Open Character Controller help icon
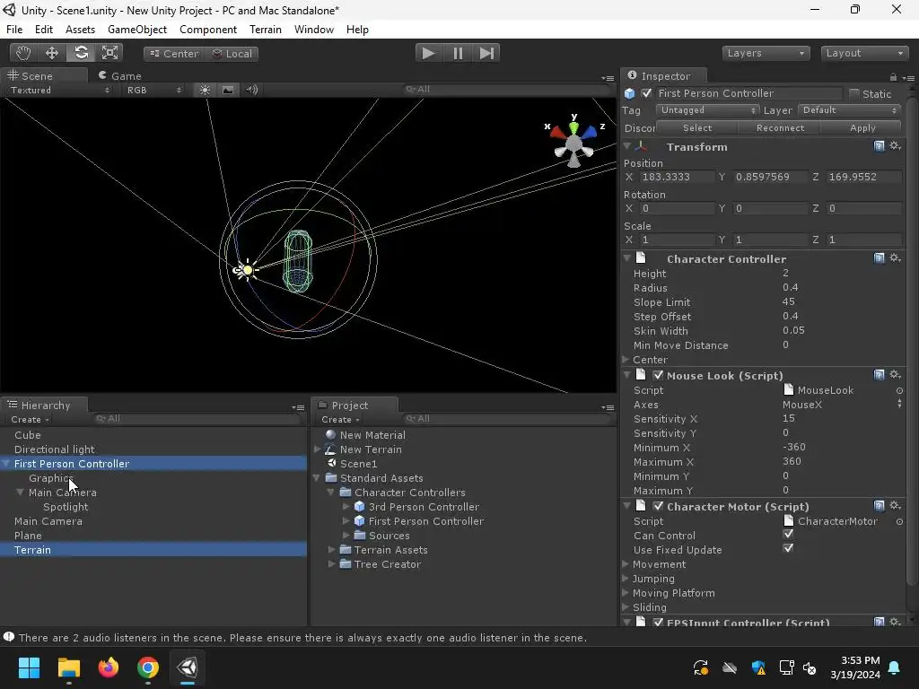 [880, 257]
